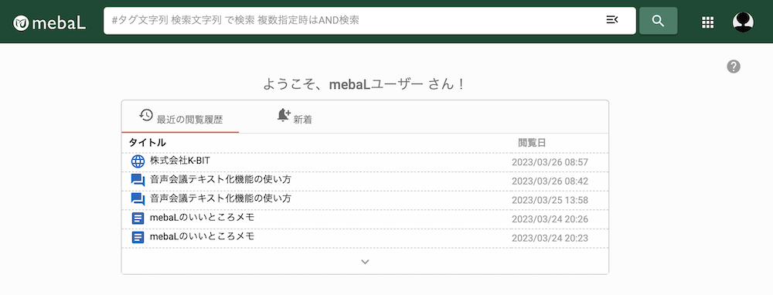Click the globe icon beside 株式会社K-BIT
This screenshot has width=773, height=295.
[138, 161]
